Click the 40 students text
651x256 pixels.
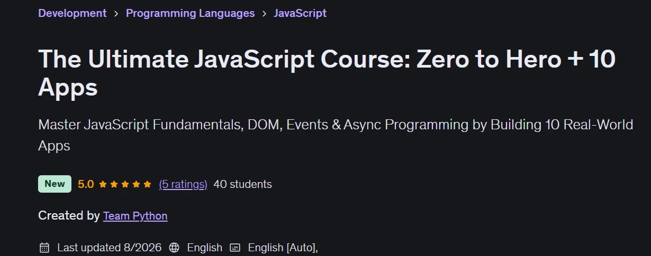pyautogui.click(x=242, y=184)
